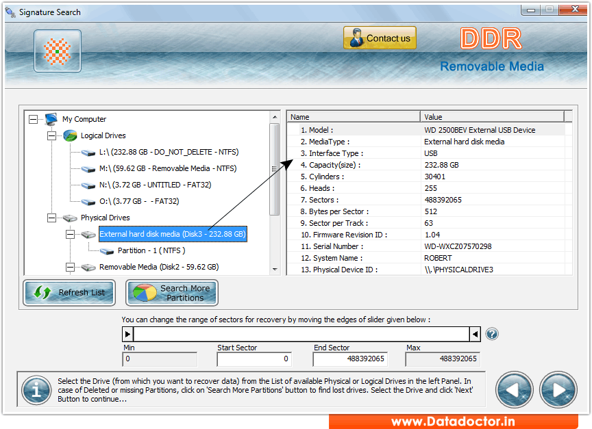
Task: Collapse the Physical Drives branch
Action: [x=51, y=218]
